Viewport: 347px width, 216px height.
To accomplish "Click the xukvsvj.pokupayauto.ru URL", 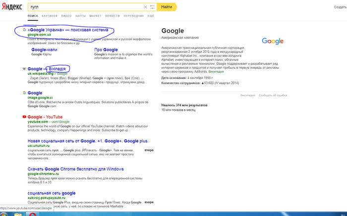I will 47,198.
